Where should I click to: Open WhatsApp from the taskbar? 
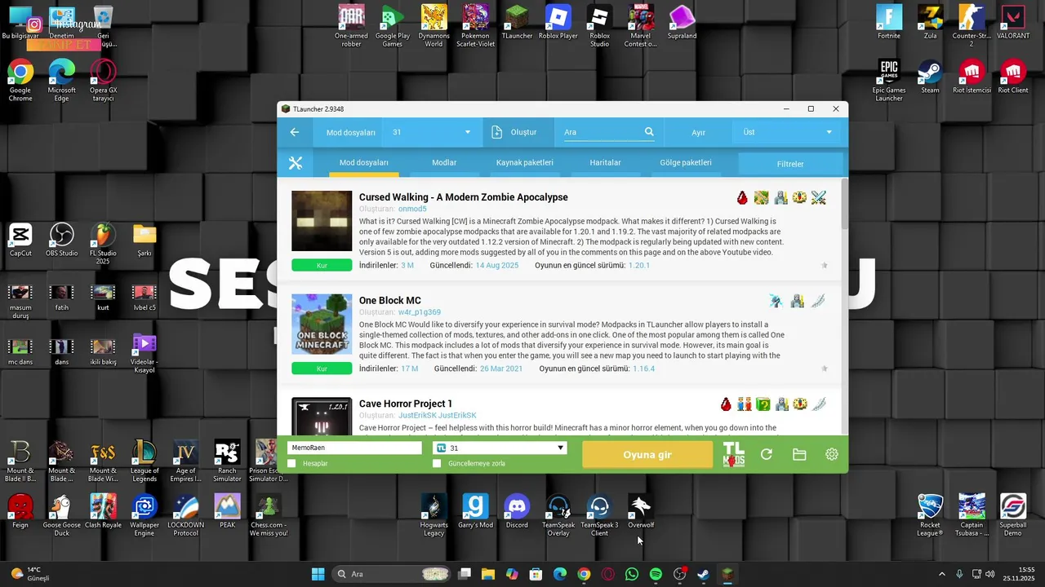coord(632,574)
